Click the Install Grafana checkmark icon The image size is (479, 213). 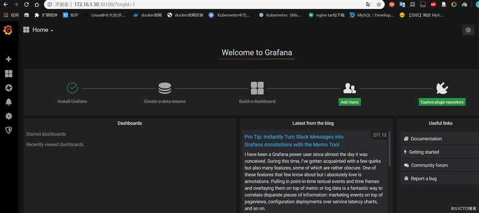tap(73, 88)
